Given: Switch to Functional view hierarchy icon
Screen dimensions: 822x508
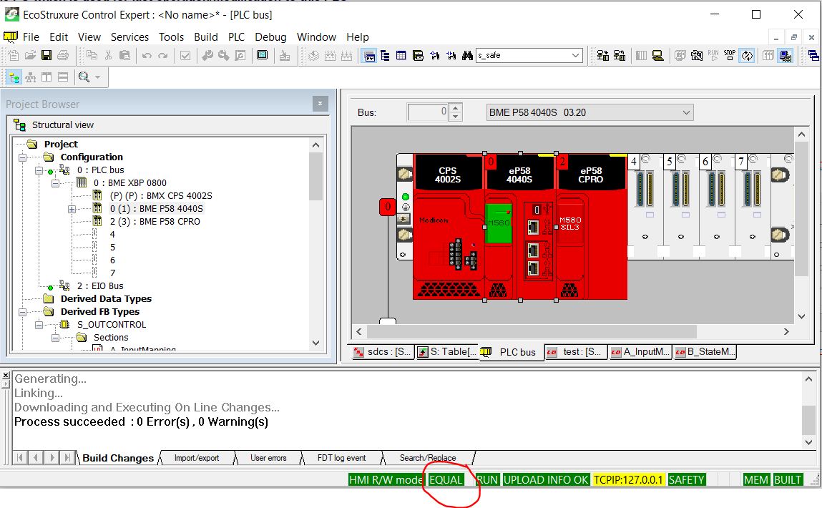Looking at the screenshot, I should (x=31, y=77).
